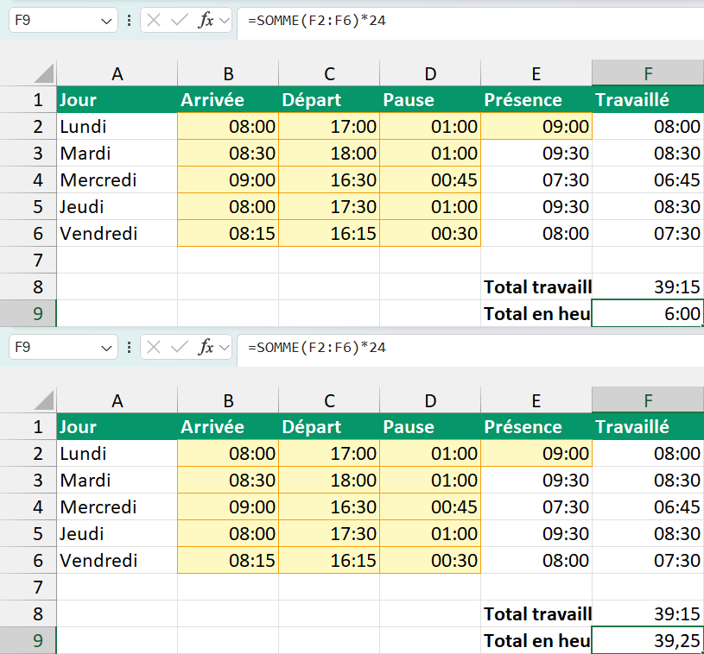This screenshot has height=654, width=704.
Task: Click the three-dot name box handle in the upper sheet
Action: (130, 20)
